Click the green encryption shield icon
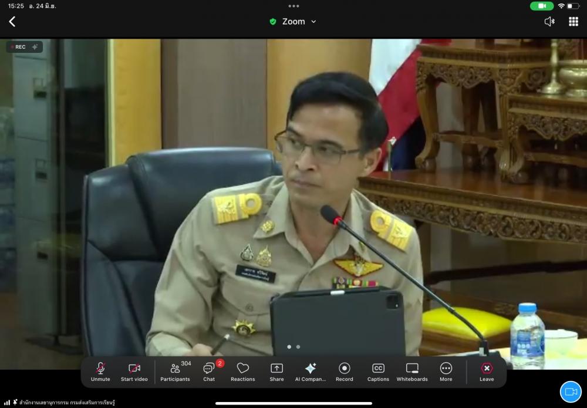Screen dimensions: 587x408 point(273,22)
